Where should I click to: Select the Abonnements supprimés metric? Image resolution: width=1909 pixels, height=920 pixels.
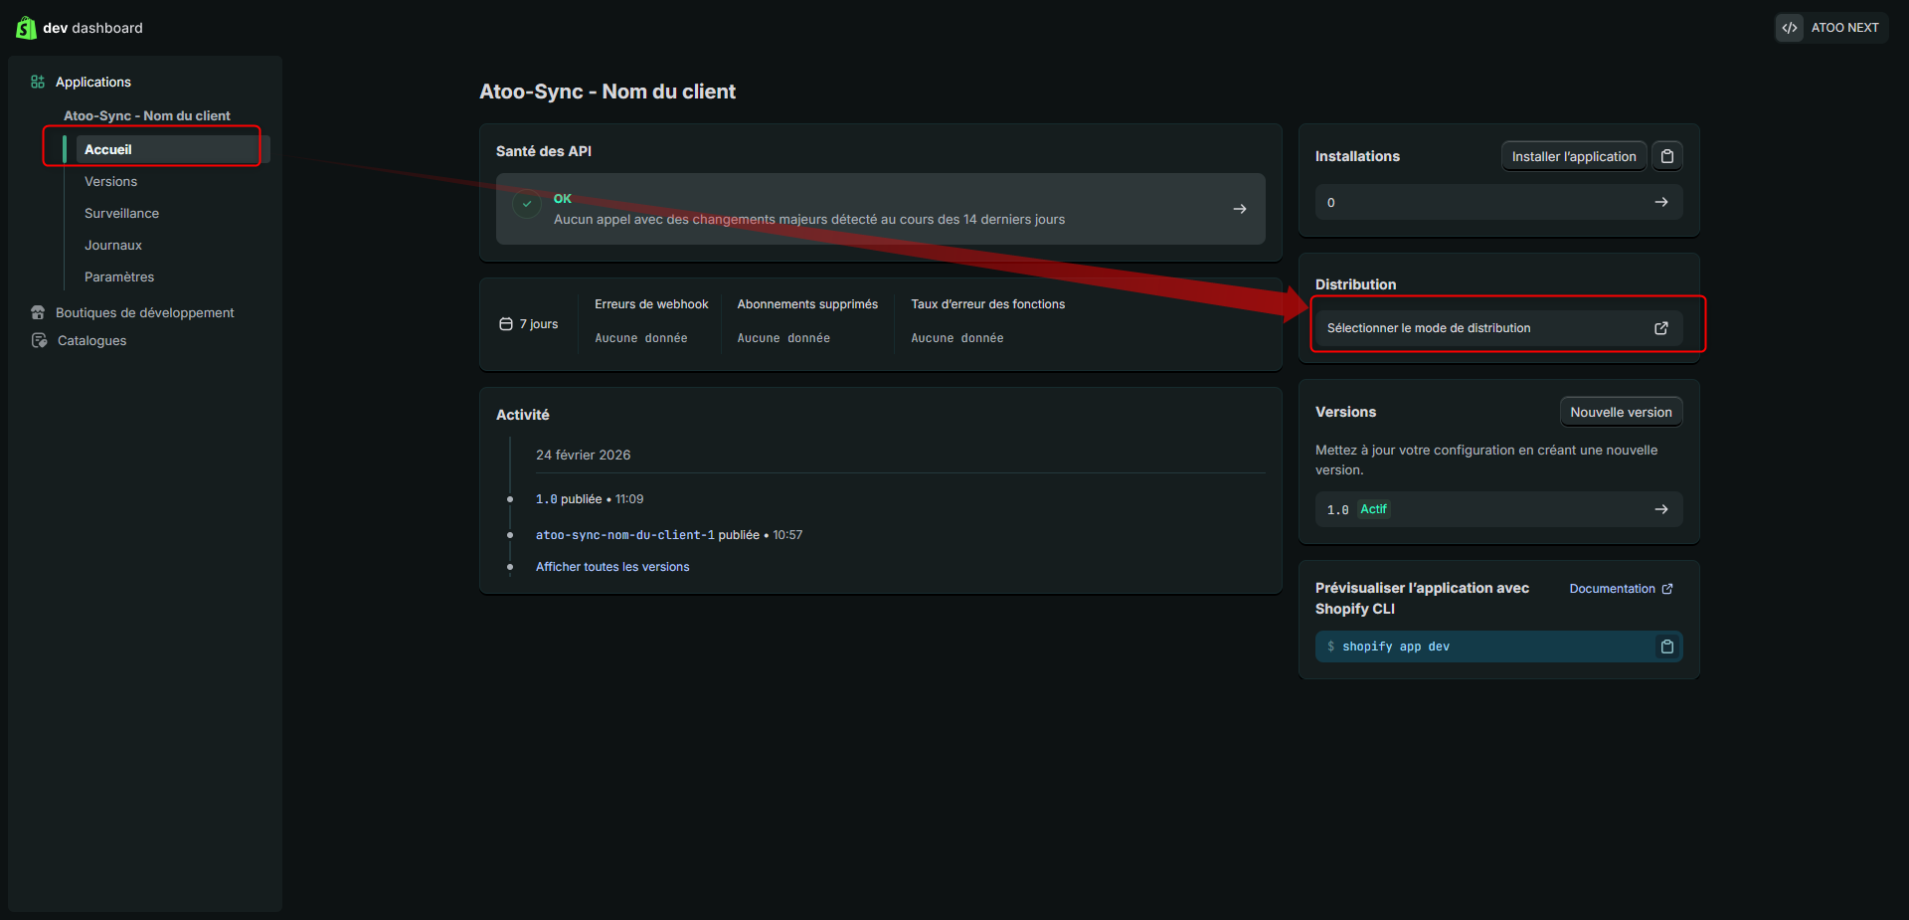[x=807, y=320]
